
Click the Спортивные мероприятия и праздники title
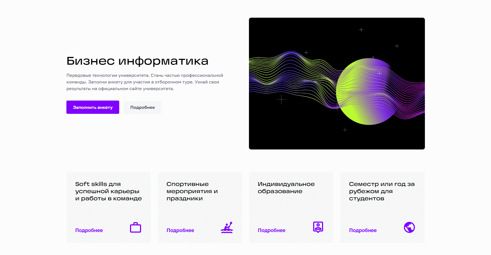point(192,191)
